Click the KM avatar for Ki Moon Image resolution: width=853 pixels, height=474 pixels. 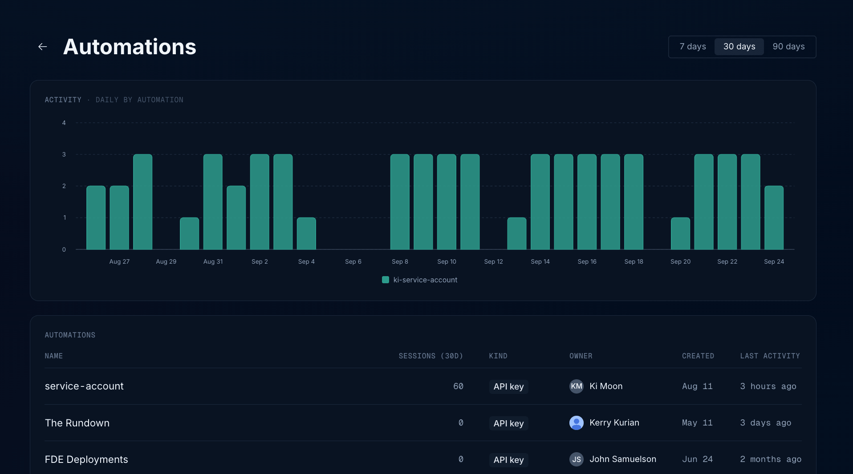(x=576, y=386)
